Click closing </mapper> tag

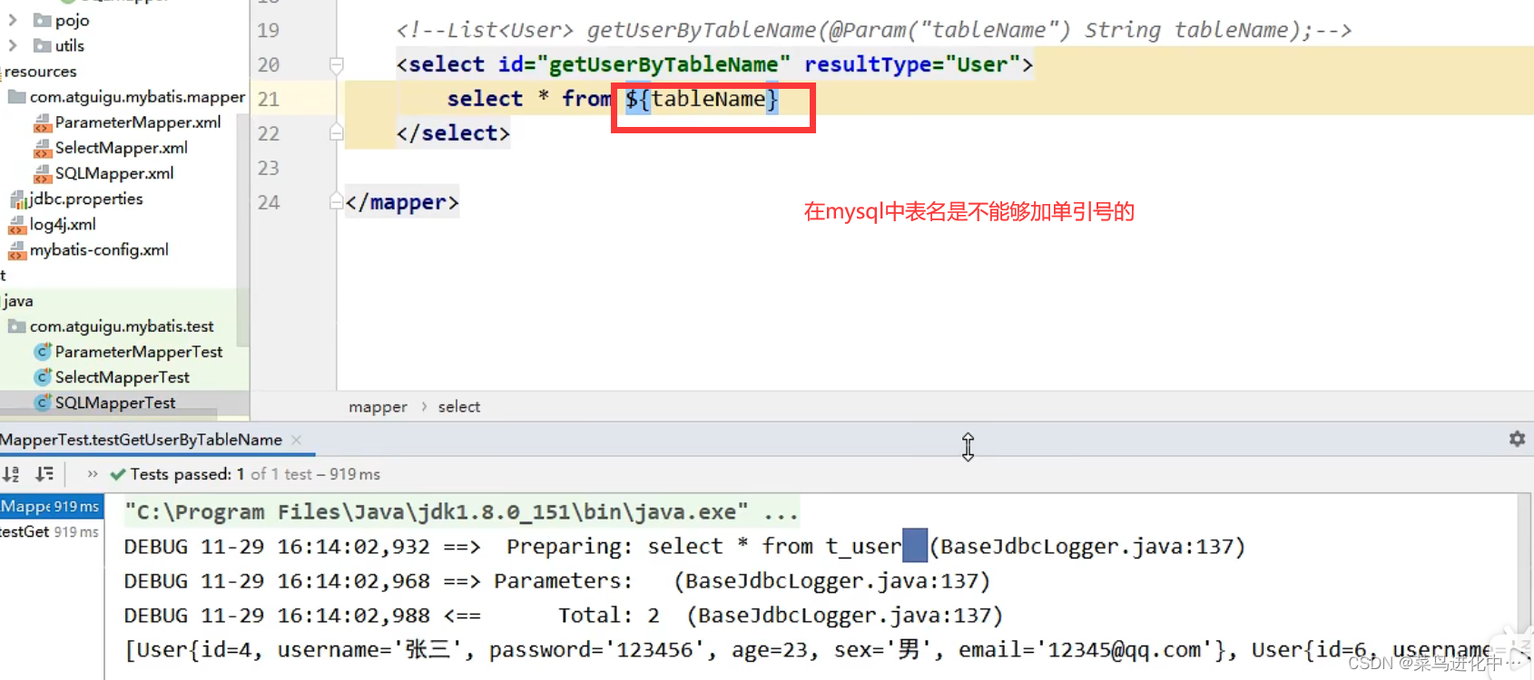coord(402,202)
